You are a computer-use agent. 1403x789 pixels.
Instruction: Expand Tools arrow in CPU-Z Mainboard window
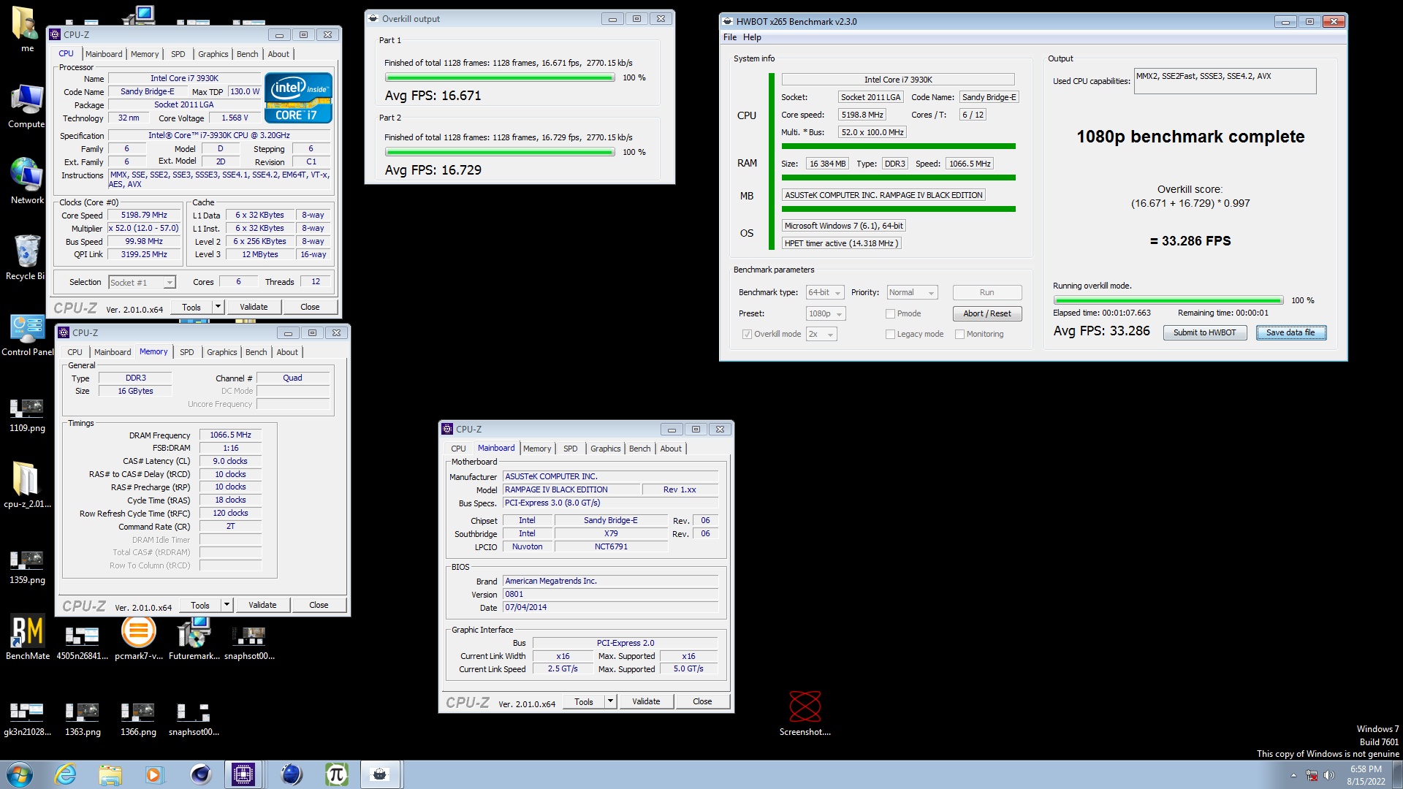[x=610, y=701]
